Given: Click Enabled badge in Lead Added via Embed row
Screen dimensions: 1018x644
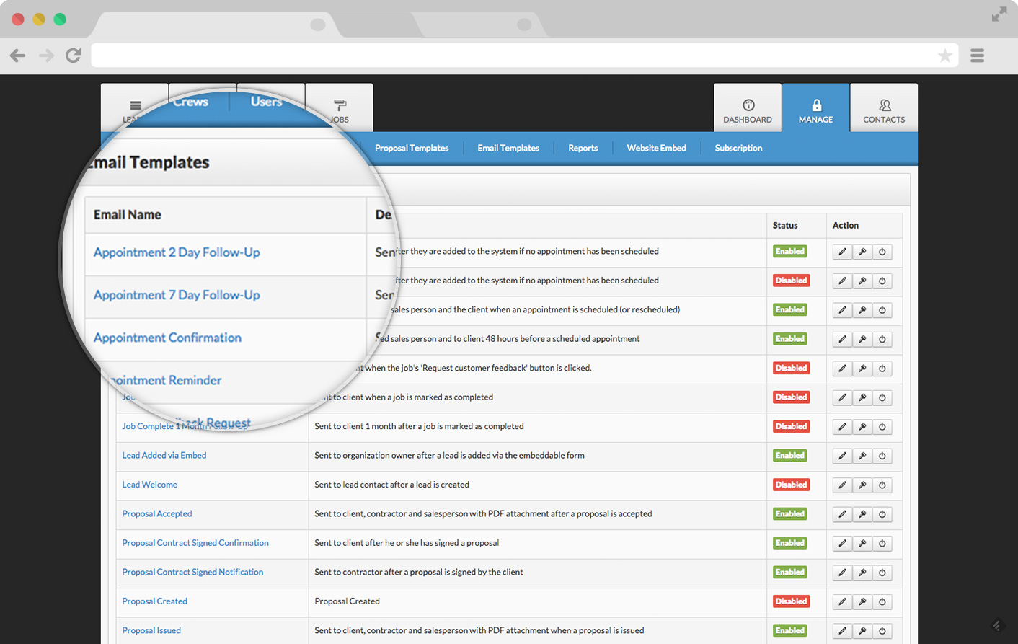Looking at the screenshot, I should tap(789, 456).
